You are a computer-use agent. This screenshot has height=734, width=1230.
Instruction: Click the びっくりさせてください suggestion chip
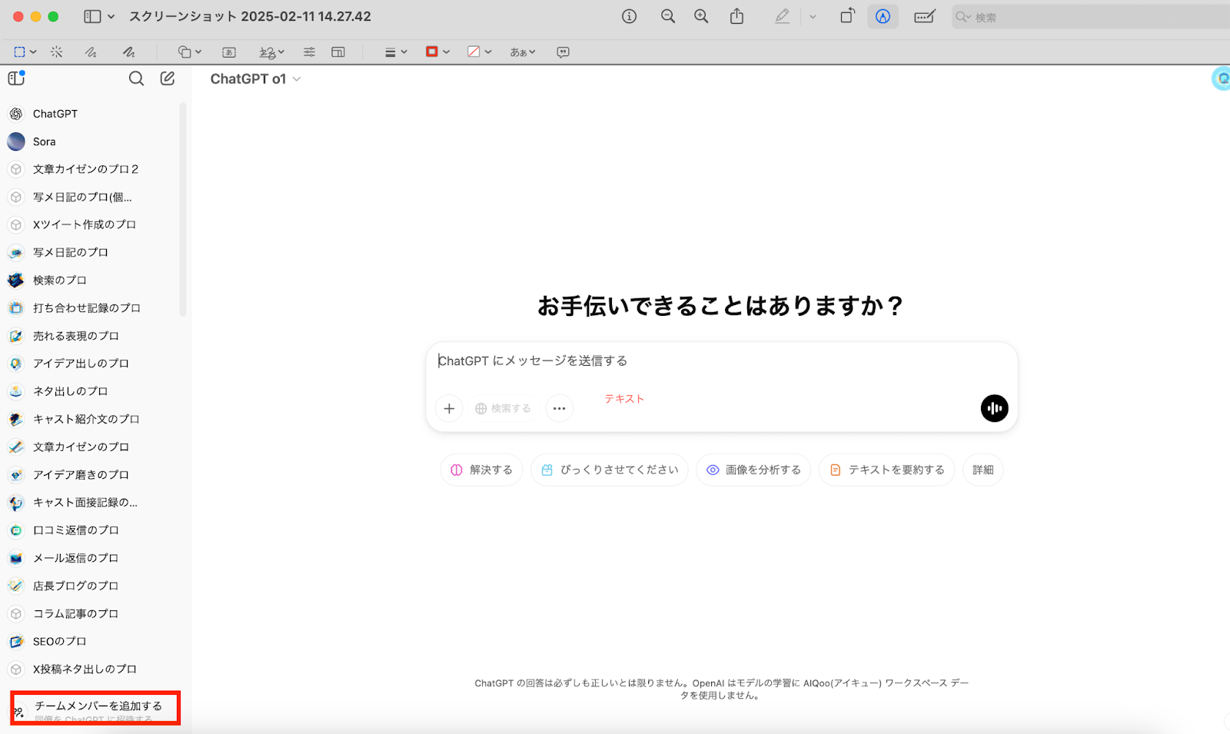coord(610,470)
